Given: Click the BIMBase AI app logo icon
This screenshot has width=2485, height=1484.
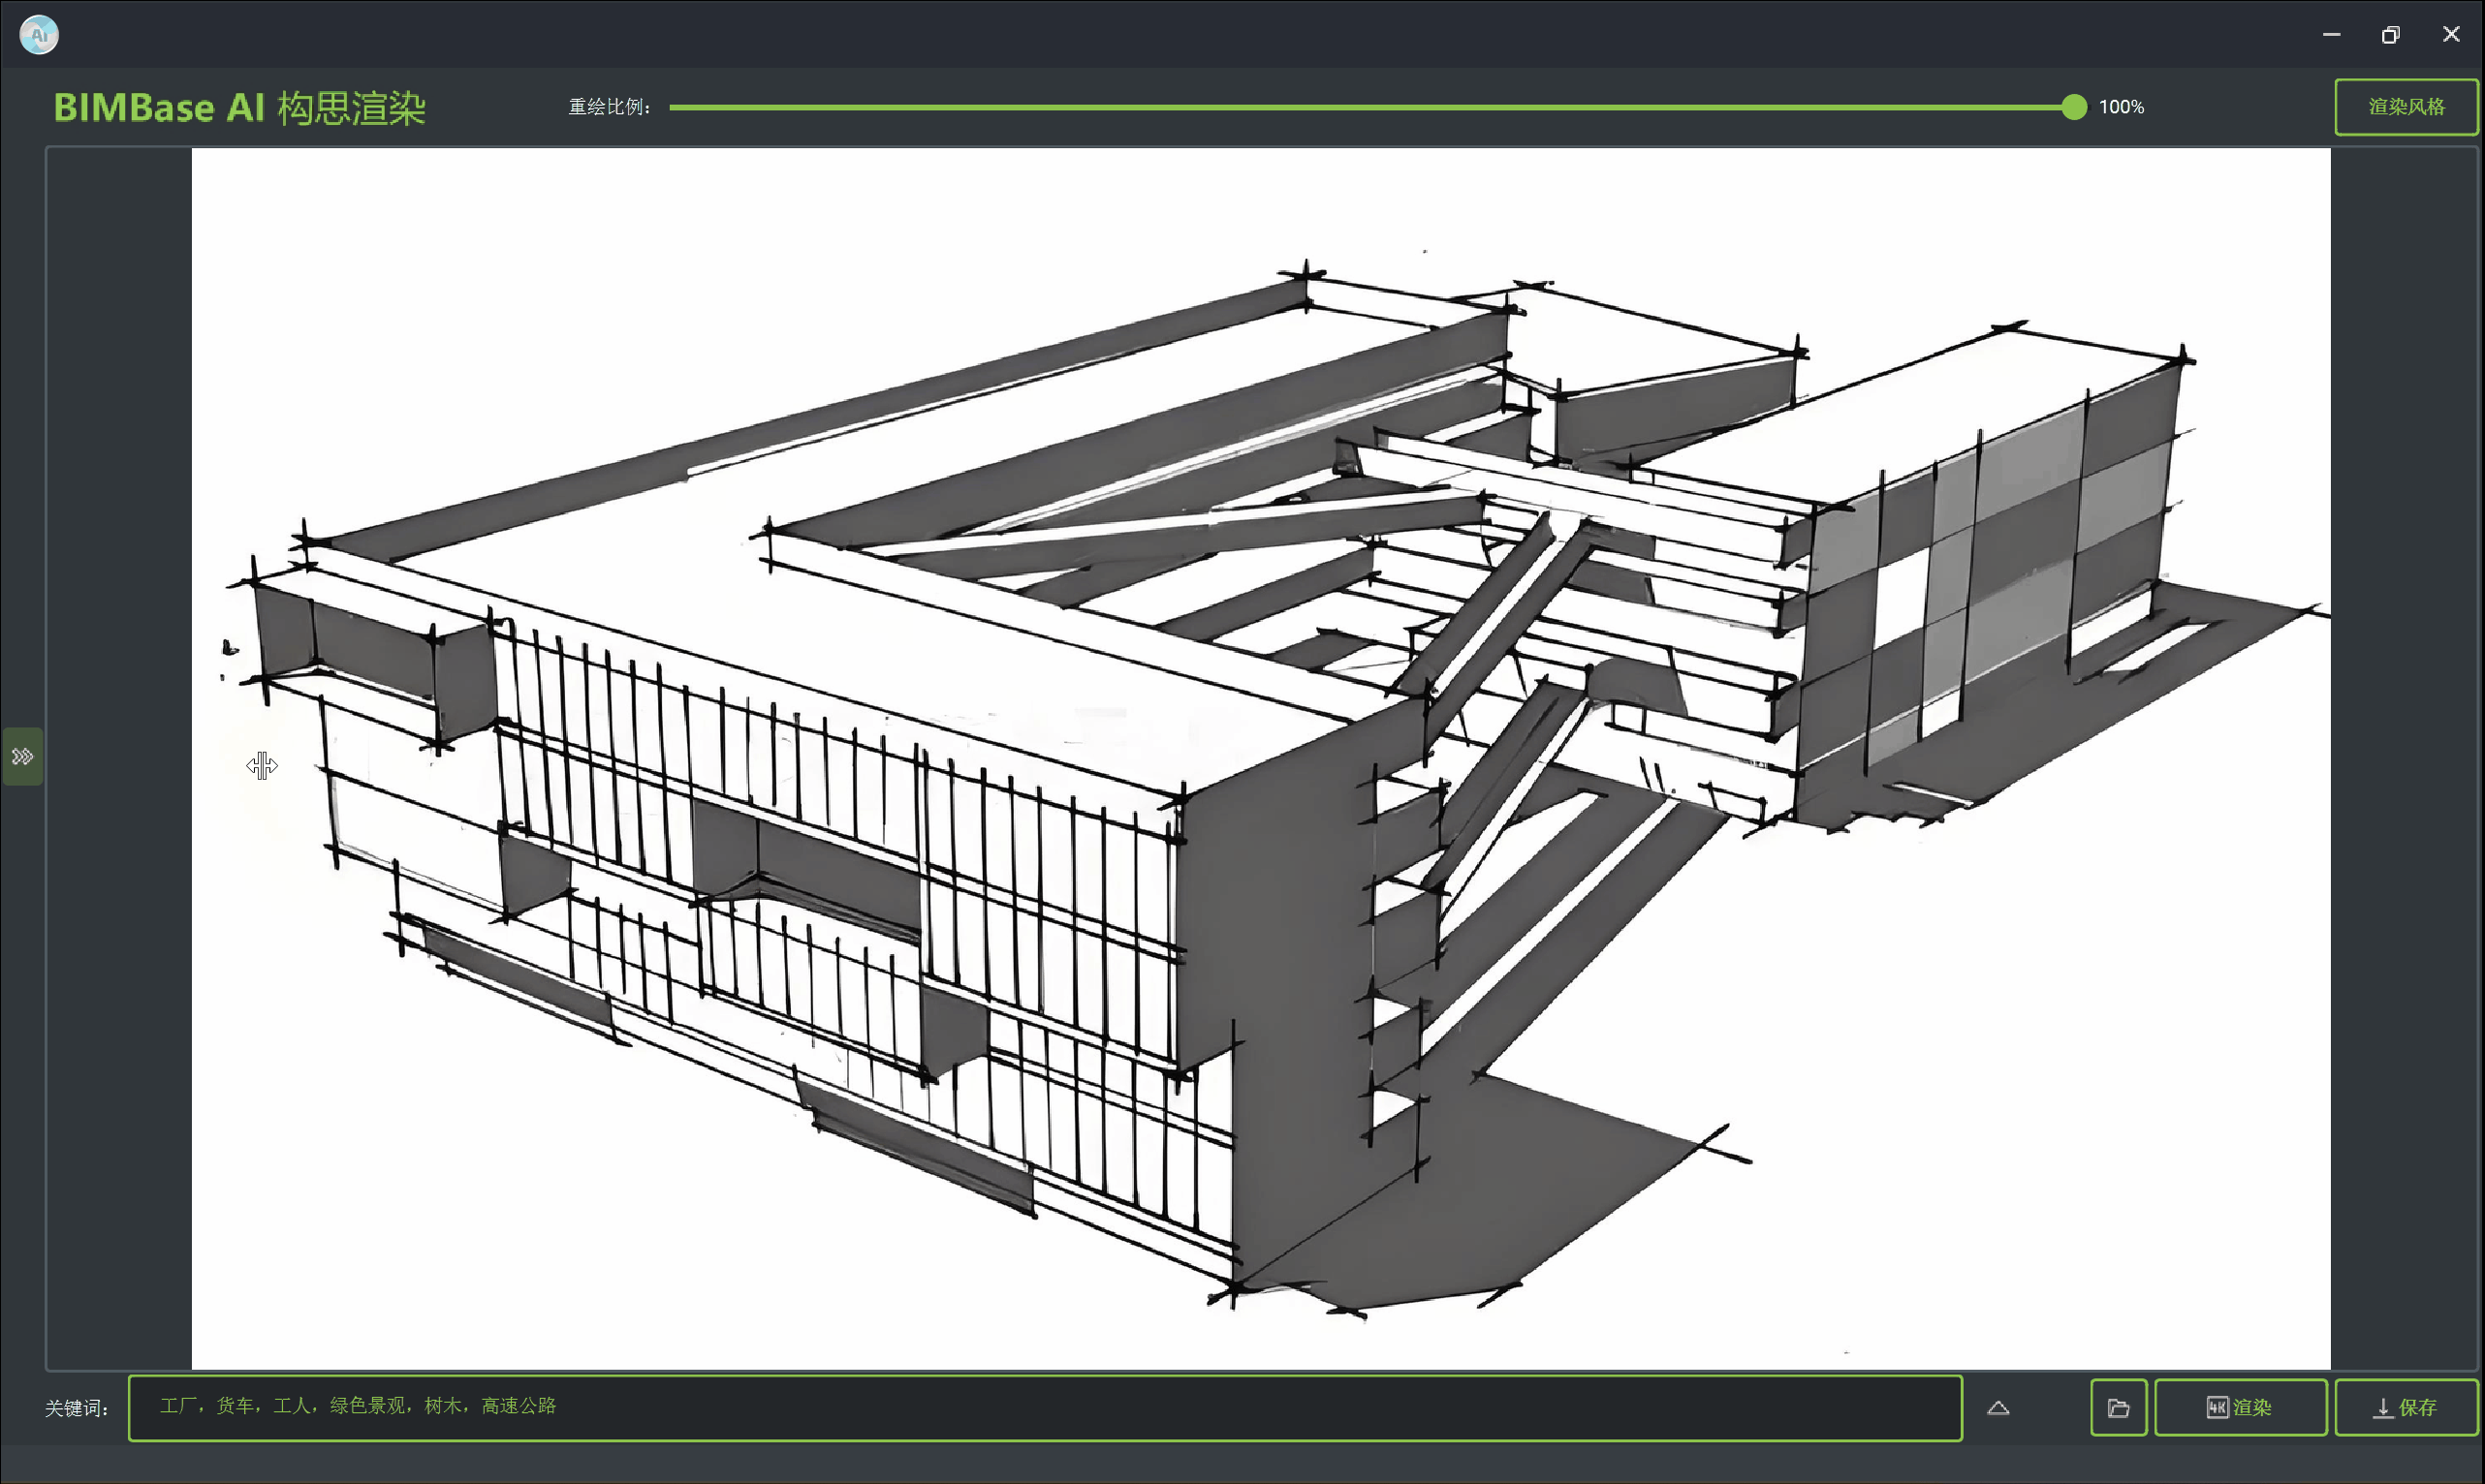Looking at the screenshot, I should point(39,35).
